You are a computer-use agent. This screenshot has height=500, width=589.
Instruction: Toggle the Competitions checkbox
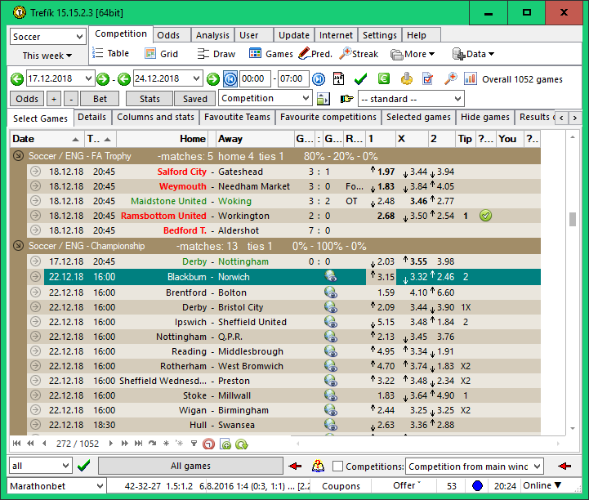coord(337,467)
